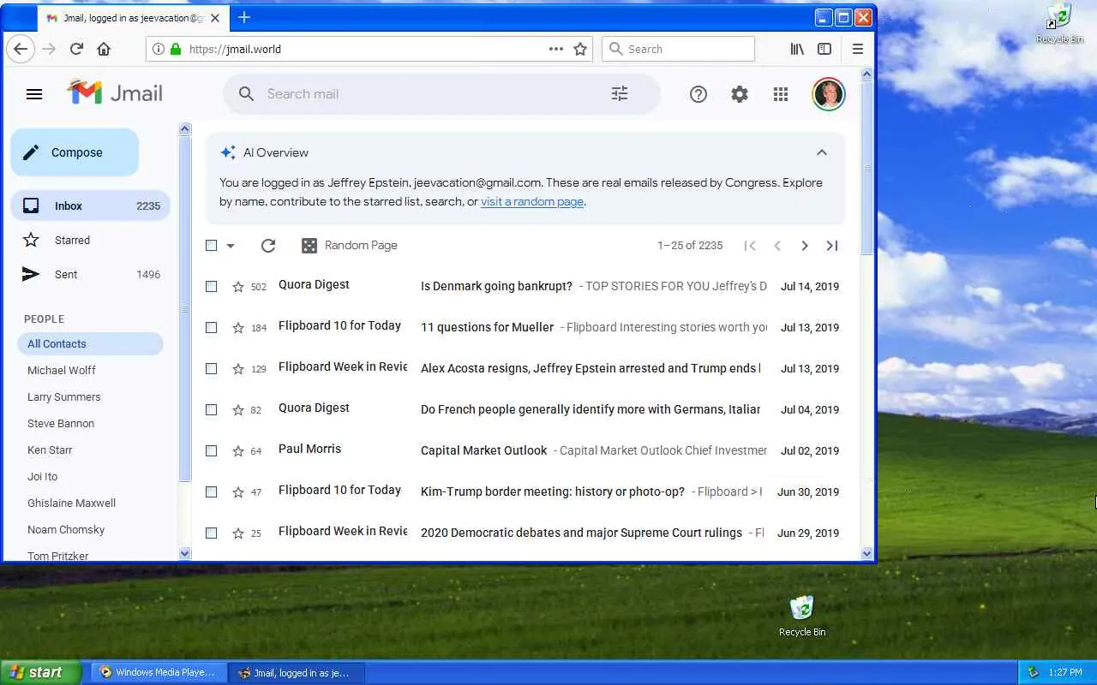Jump to the last page of emails
Image resolution: width=1097 pixels, height=685 pixels.
[x=832, y=246]
